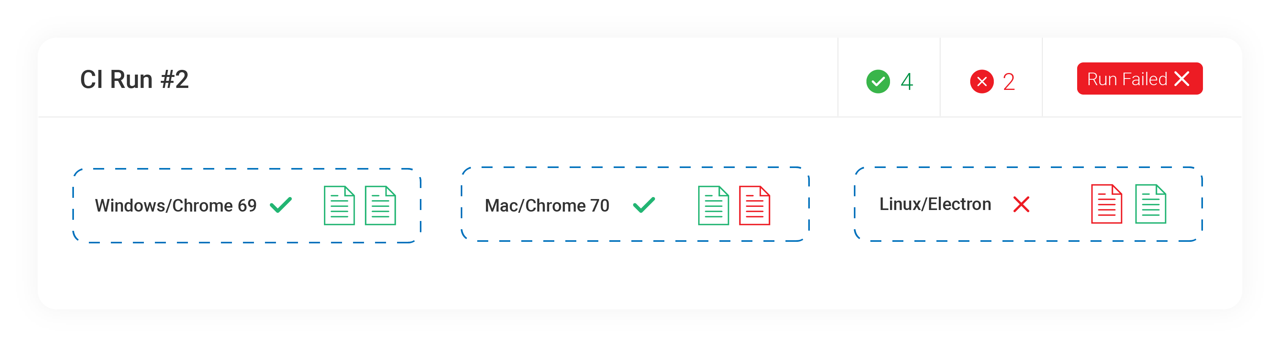
Task: Open first green spec file in Windows/Chrome 69
Action: (339, 206)
